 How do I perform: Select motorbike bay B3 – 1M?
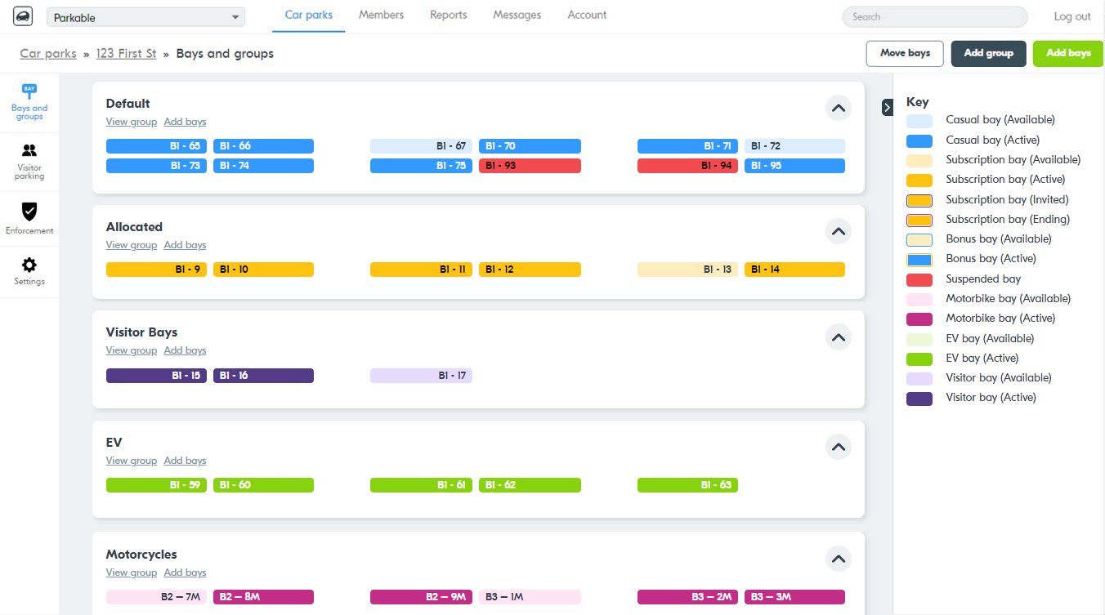pyautogui.click(x=530, y=597)
